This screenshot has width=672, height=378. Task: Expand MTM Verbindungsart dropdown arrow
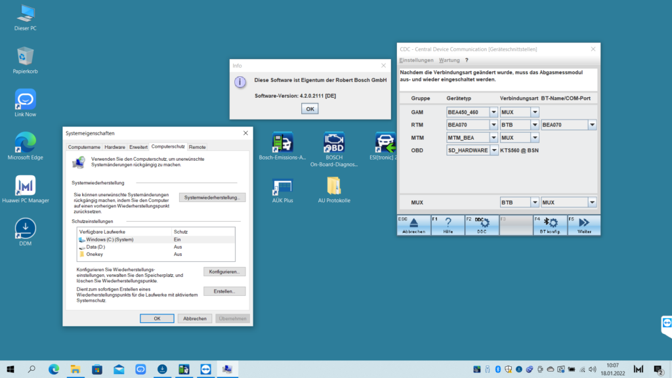[535, 138]
